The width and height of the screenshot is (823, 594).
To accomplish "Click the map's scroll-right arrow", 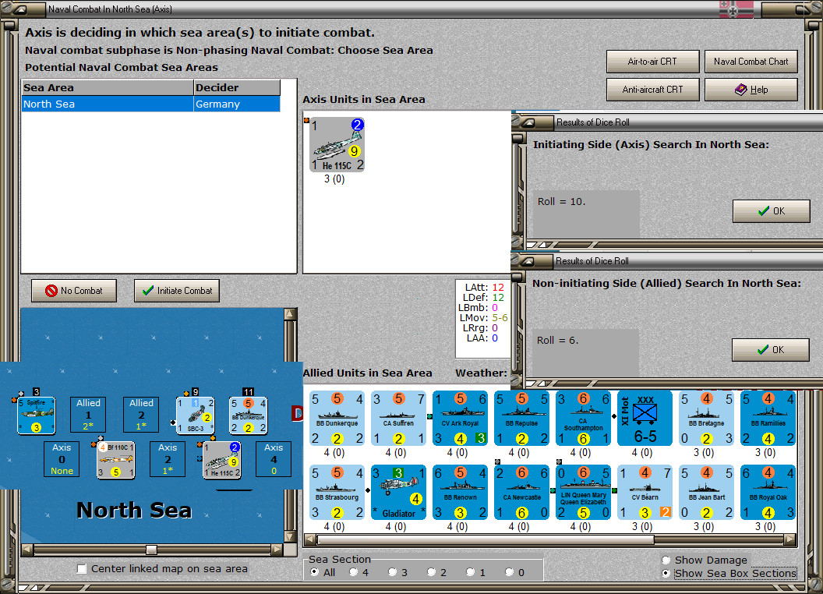I will 277,550.
